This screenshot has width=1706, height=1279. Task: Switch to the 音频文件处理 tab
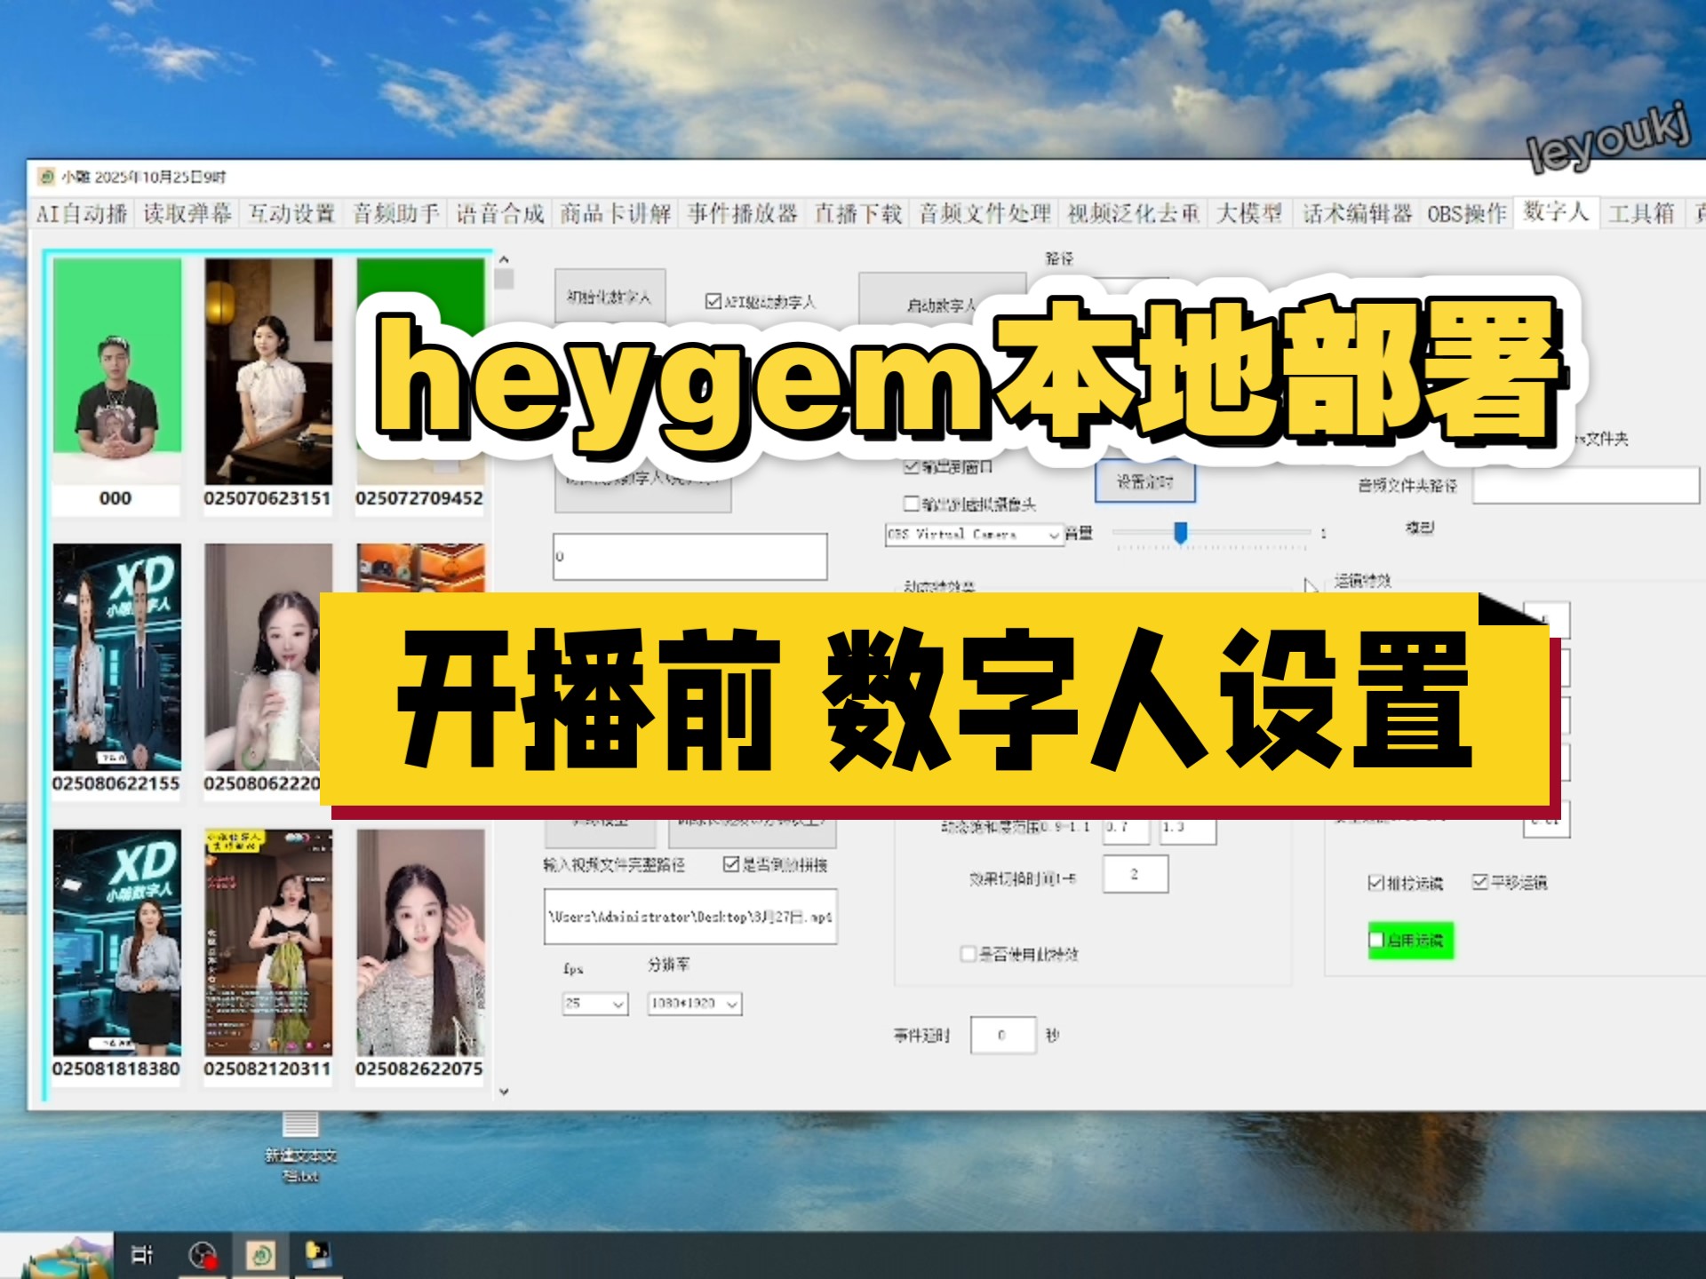point(985,214)
